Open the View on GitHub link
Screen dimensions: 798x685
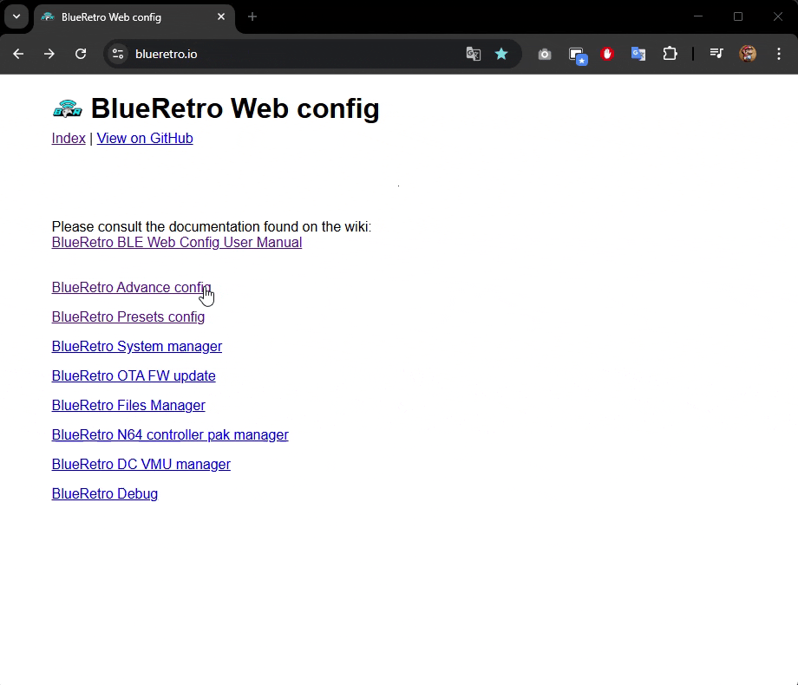click(x=145, y=139)
